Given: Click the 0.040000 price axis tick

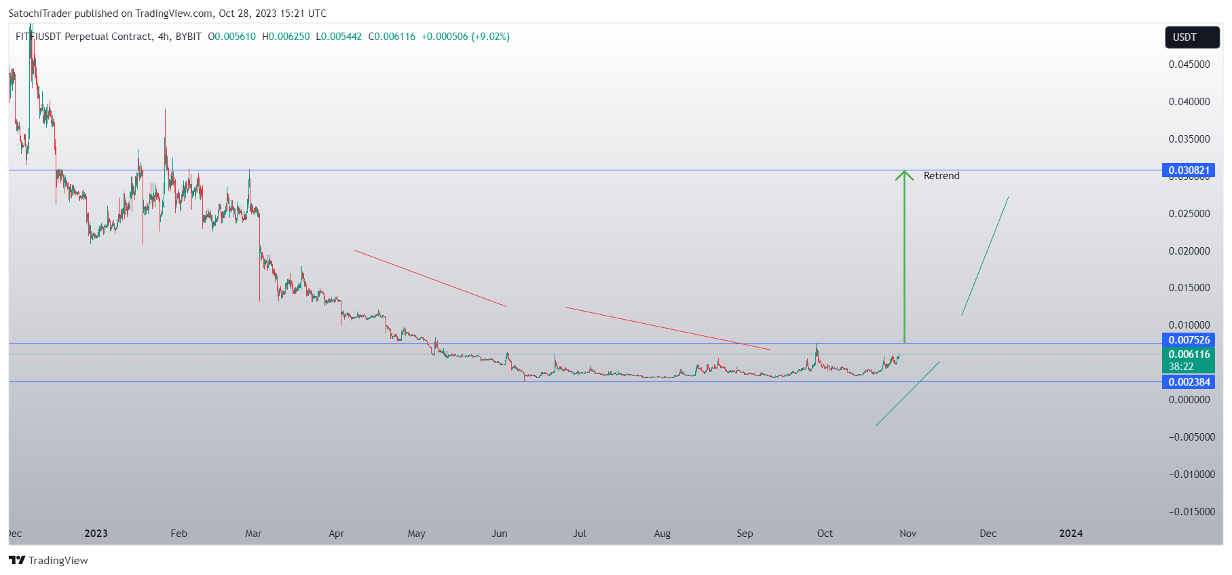Looking at the screenshot, I should pos(1189,102).
